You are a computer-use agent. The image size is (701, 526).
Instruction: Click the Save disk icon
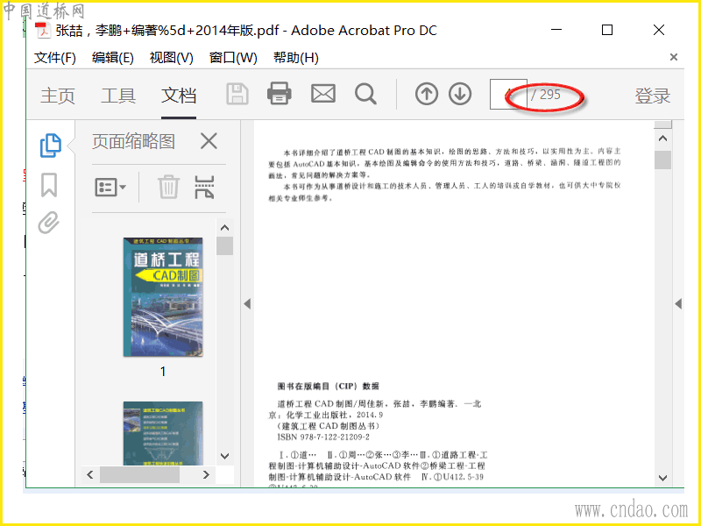point(237,94)
